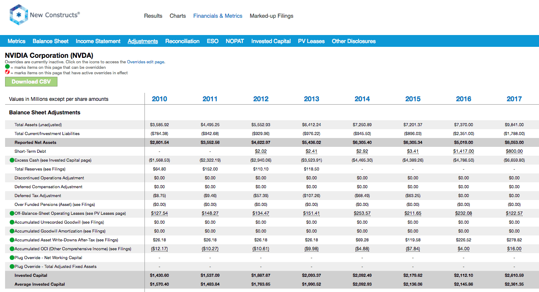This screenshot has height=292, width=539.
Task: Click 2016 Short-Term Debt value $1,417.00
Action: 463,151
